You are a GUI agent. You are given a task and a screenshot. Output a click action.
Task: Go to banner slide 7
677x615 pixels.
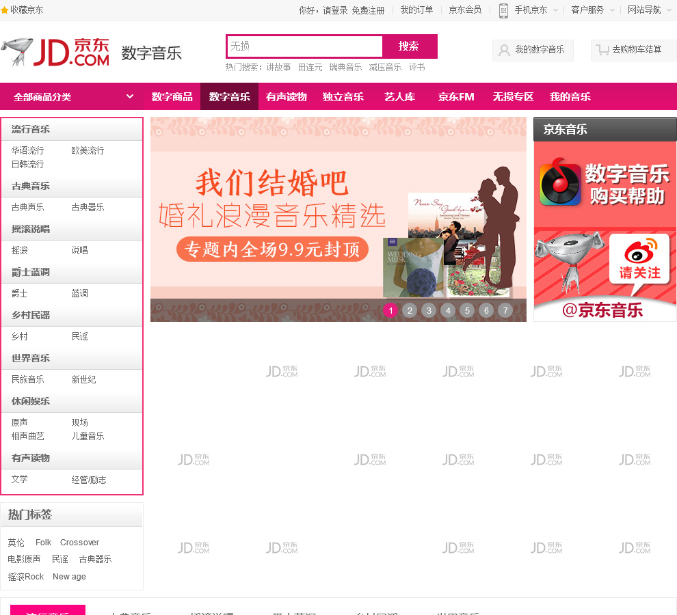point(505,310)
